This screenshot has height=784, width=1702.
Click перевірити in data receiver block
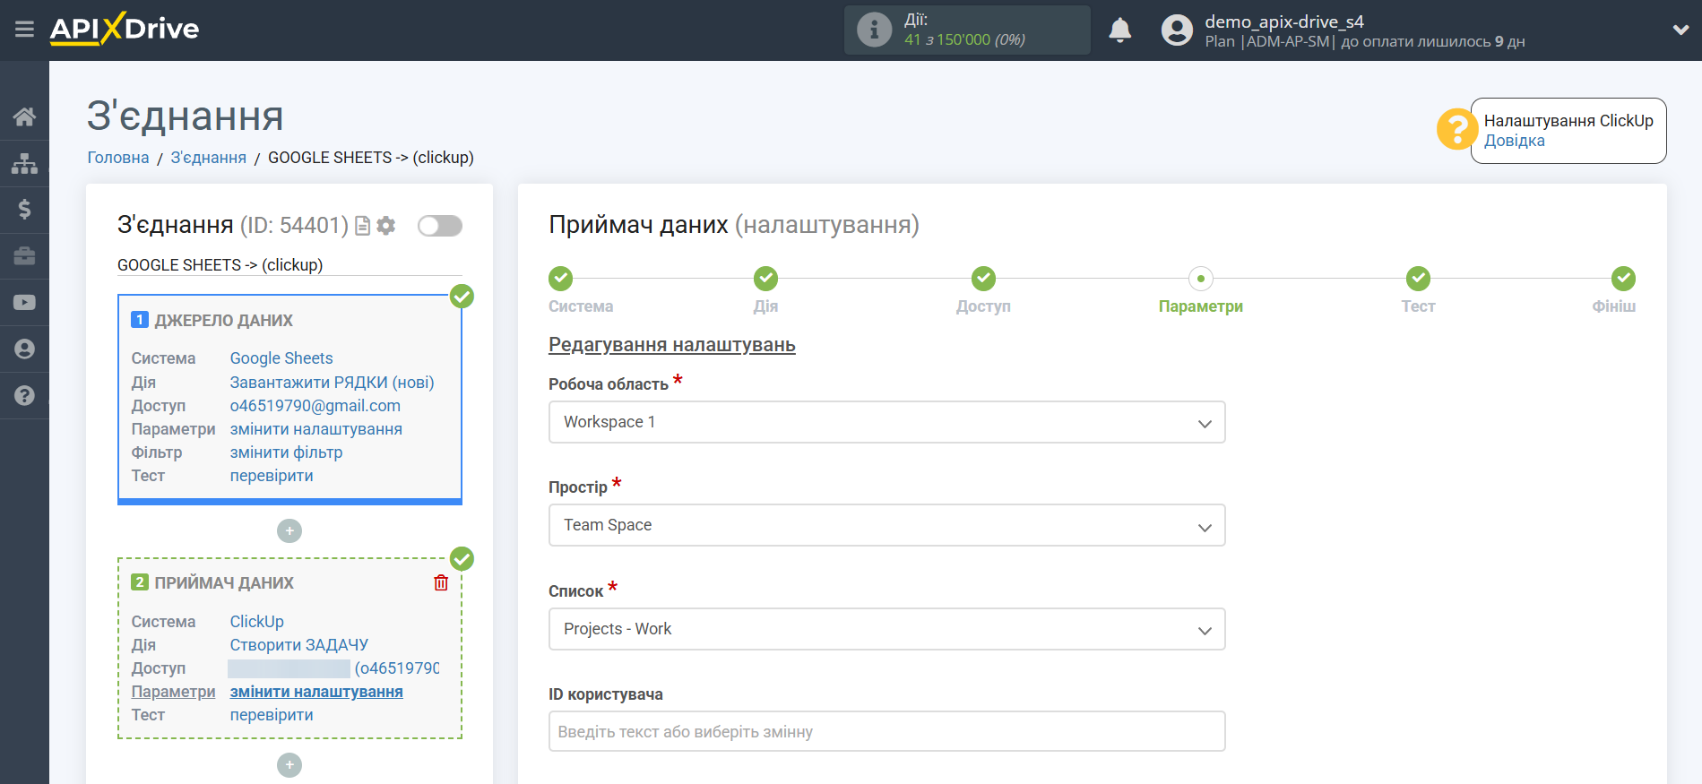pos(272,715)
